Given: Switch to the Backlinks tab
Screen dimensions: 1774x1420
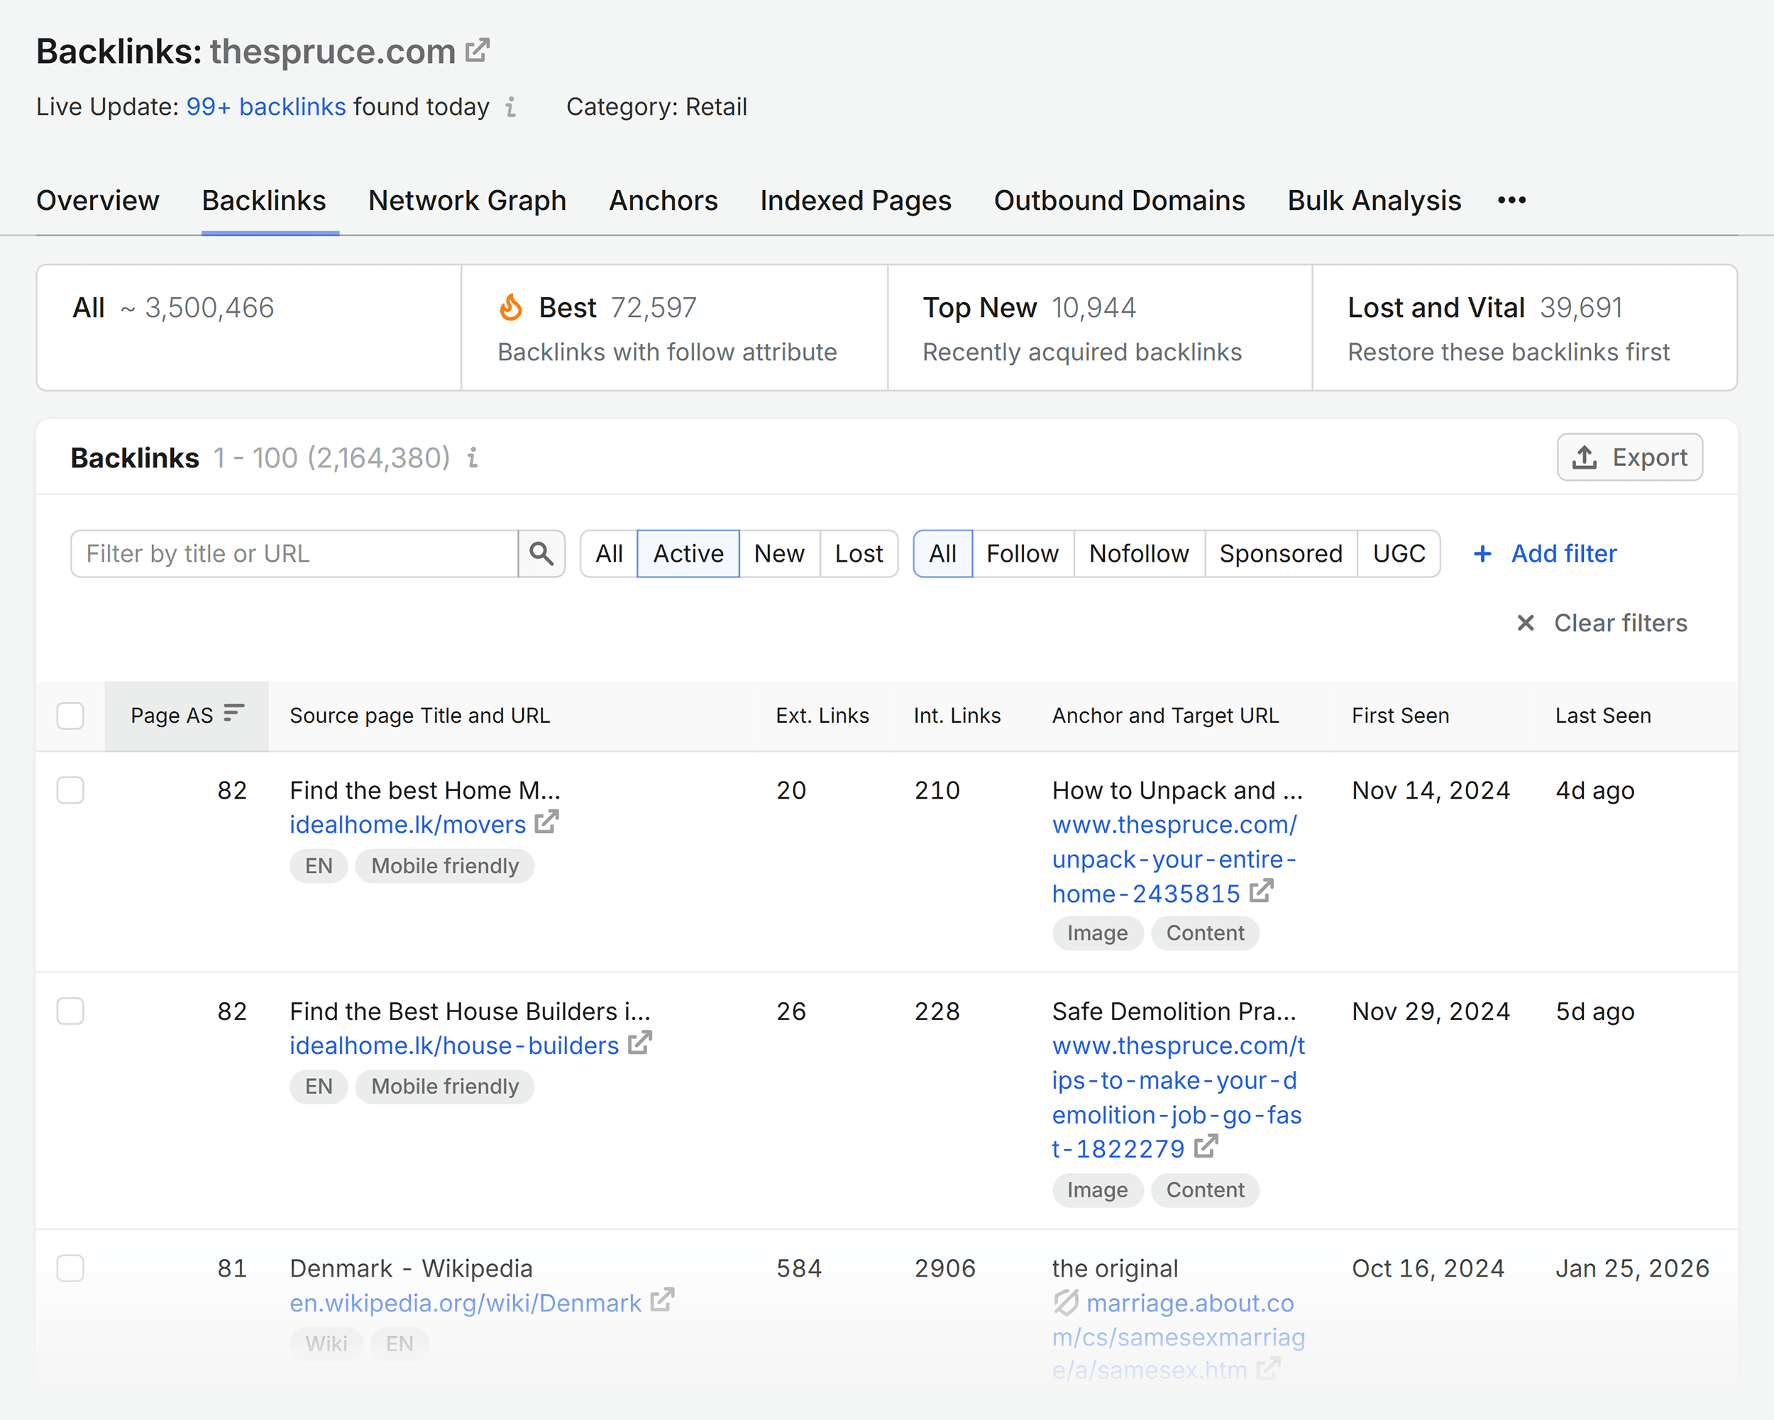Looking at the screenshot, I should point(264,201).
